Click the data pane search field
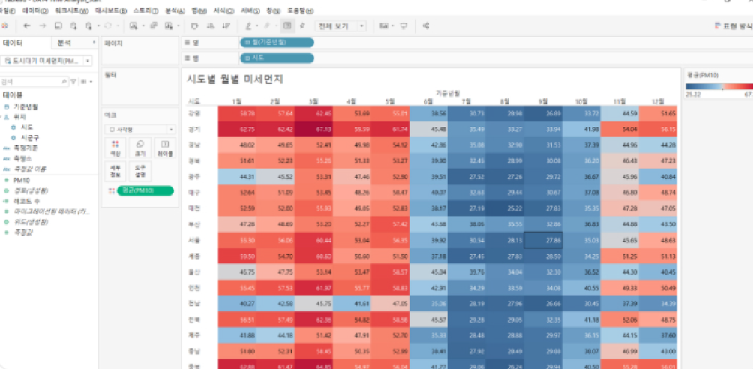The image size is (753, 369). (x=35, y=82)
